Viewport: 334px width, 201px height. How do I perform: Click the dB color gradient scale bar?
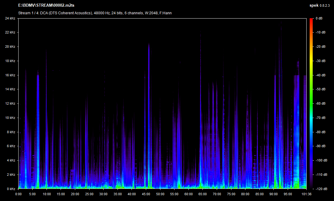(311, 103)
